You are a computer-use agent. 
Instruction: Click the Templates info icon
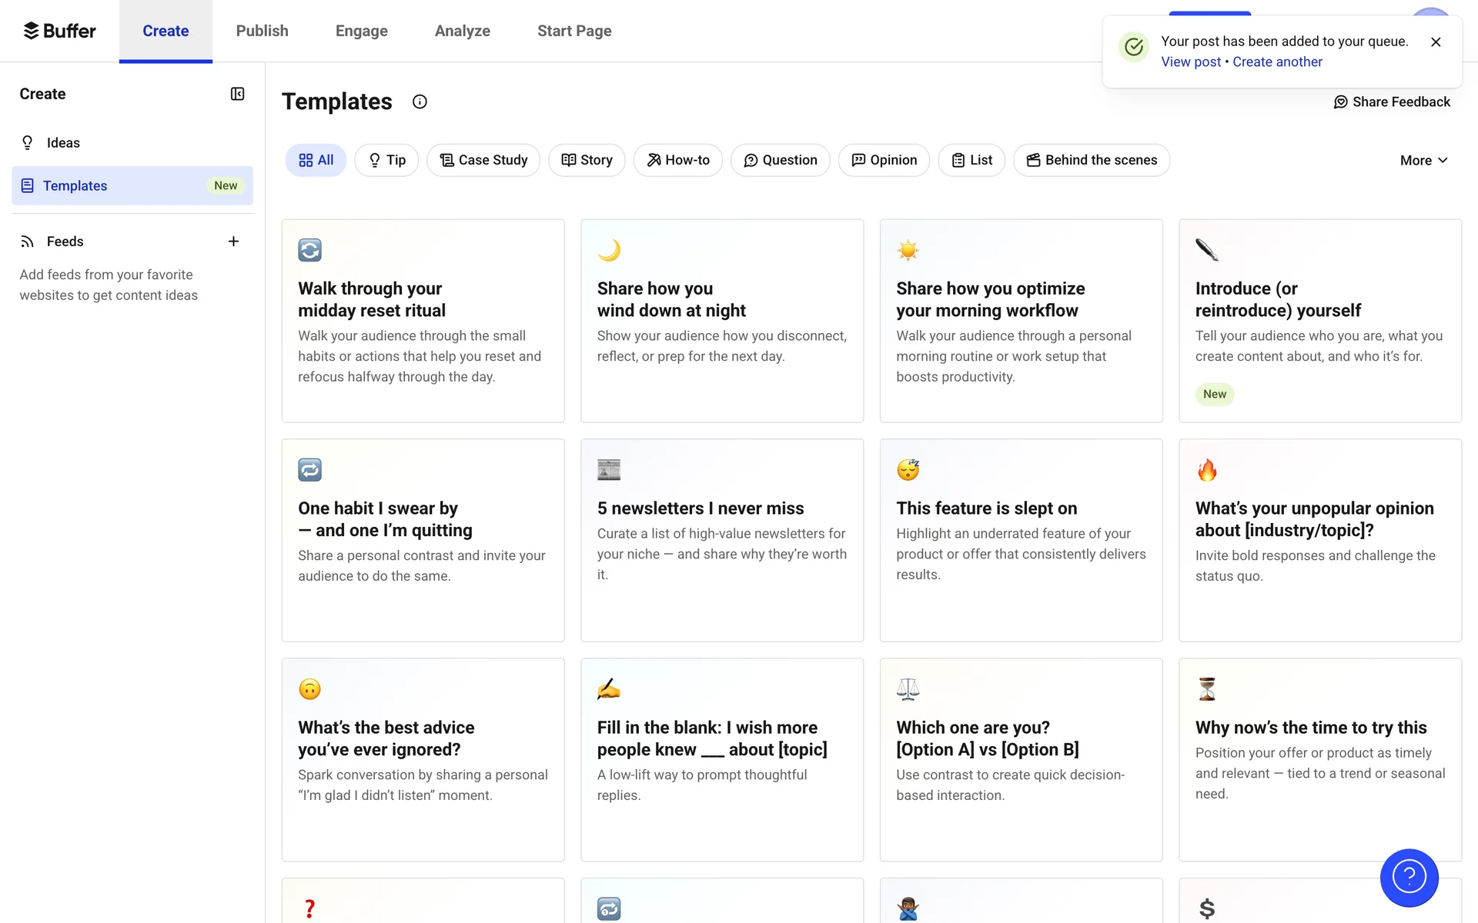click(x=420, y=102)
